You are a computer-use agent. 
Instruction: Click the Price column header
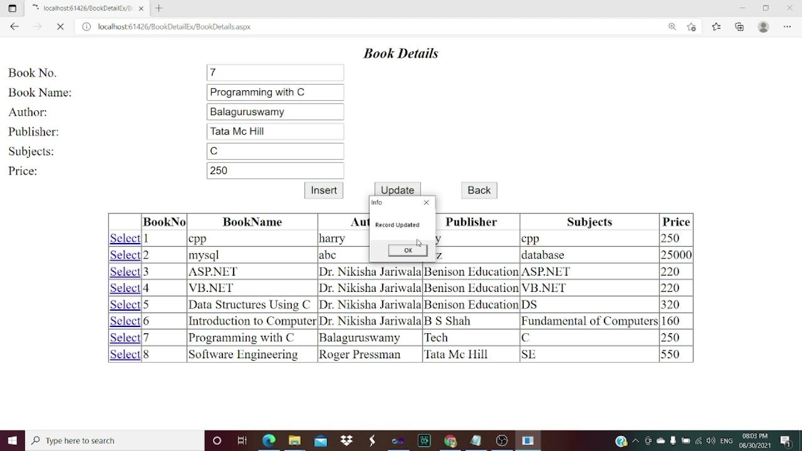pyautogui.click(x=676, y=222)
